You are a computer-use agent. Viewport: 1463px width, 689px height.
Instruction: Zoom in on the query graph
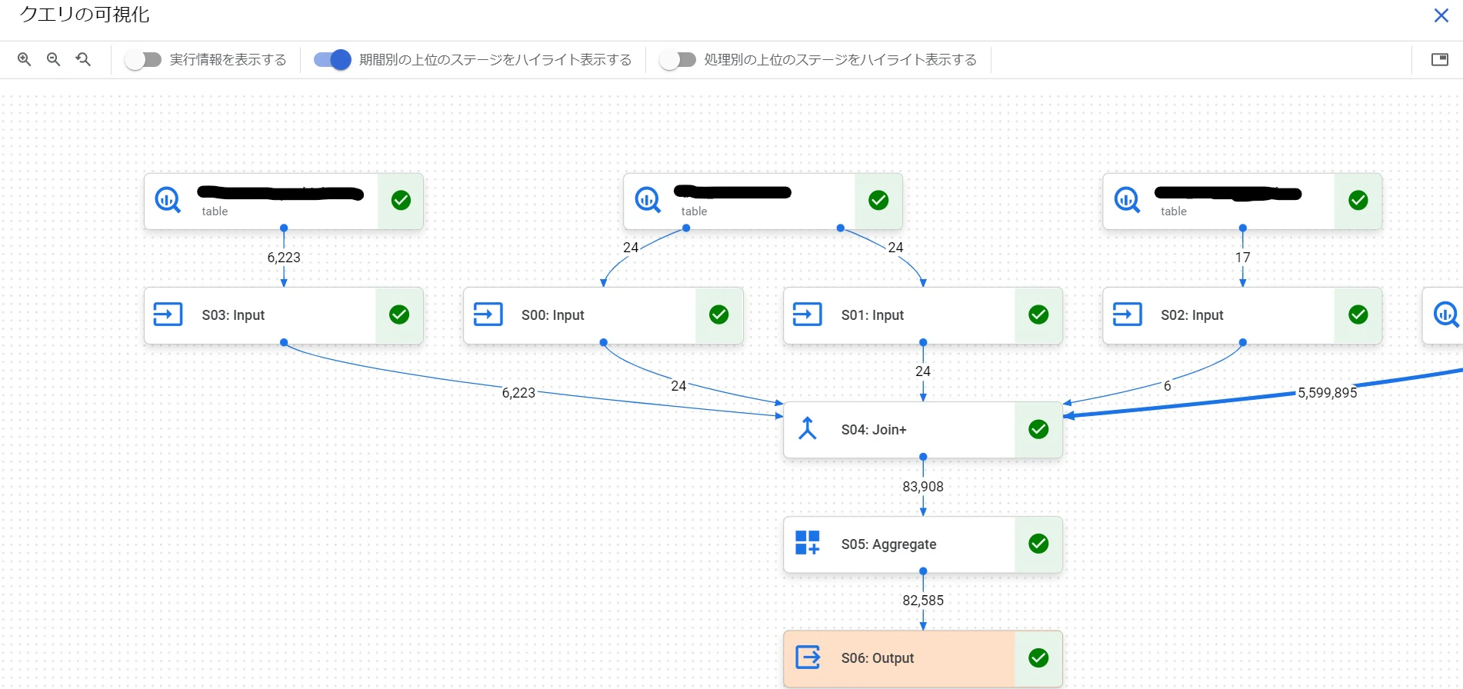[x=25, y=59]
